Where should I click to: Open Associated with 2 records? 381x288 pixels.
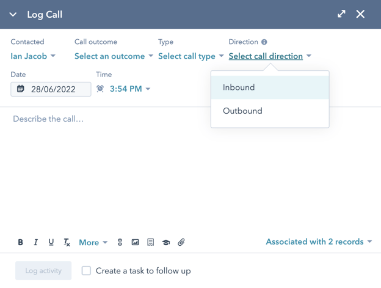[x=319, y=242]
